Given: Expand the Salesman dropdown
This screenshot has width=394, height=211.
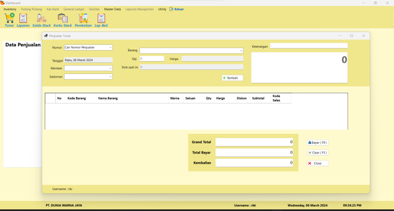Looking at the screenshot, I should point(110,77).
